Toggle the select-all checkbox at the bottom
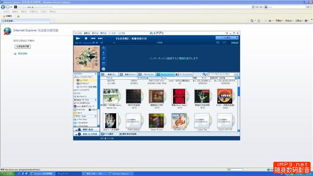The image size is (313, 176). tap(102, 134)
